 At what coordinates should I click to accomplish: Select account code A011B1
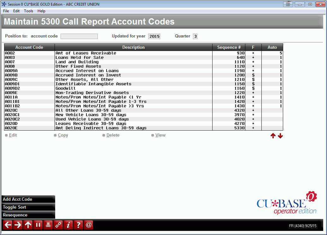click(x=12, y=102)
